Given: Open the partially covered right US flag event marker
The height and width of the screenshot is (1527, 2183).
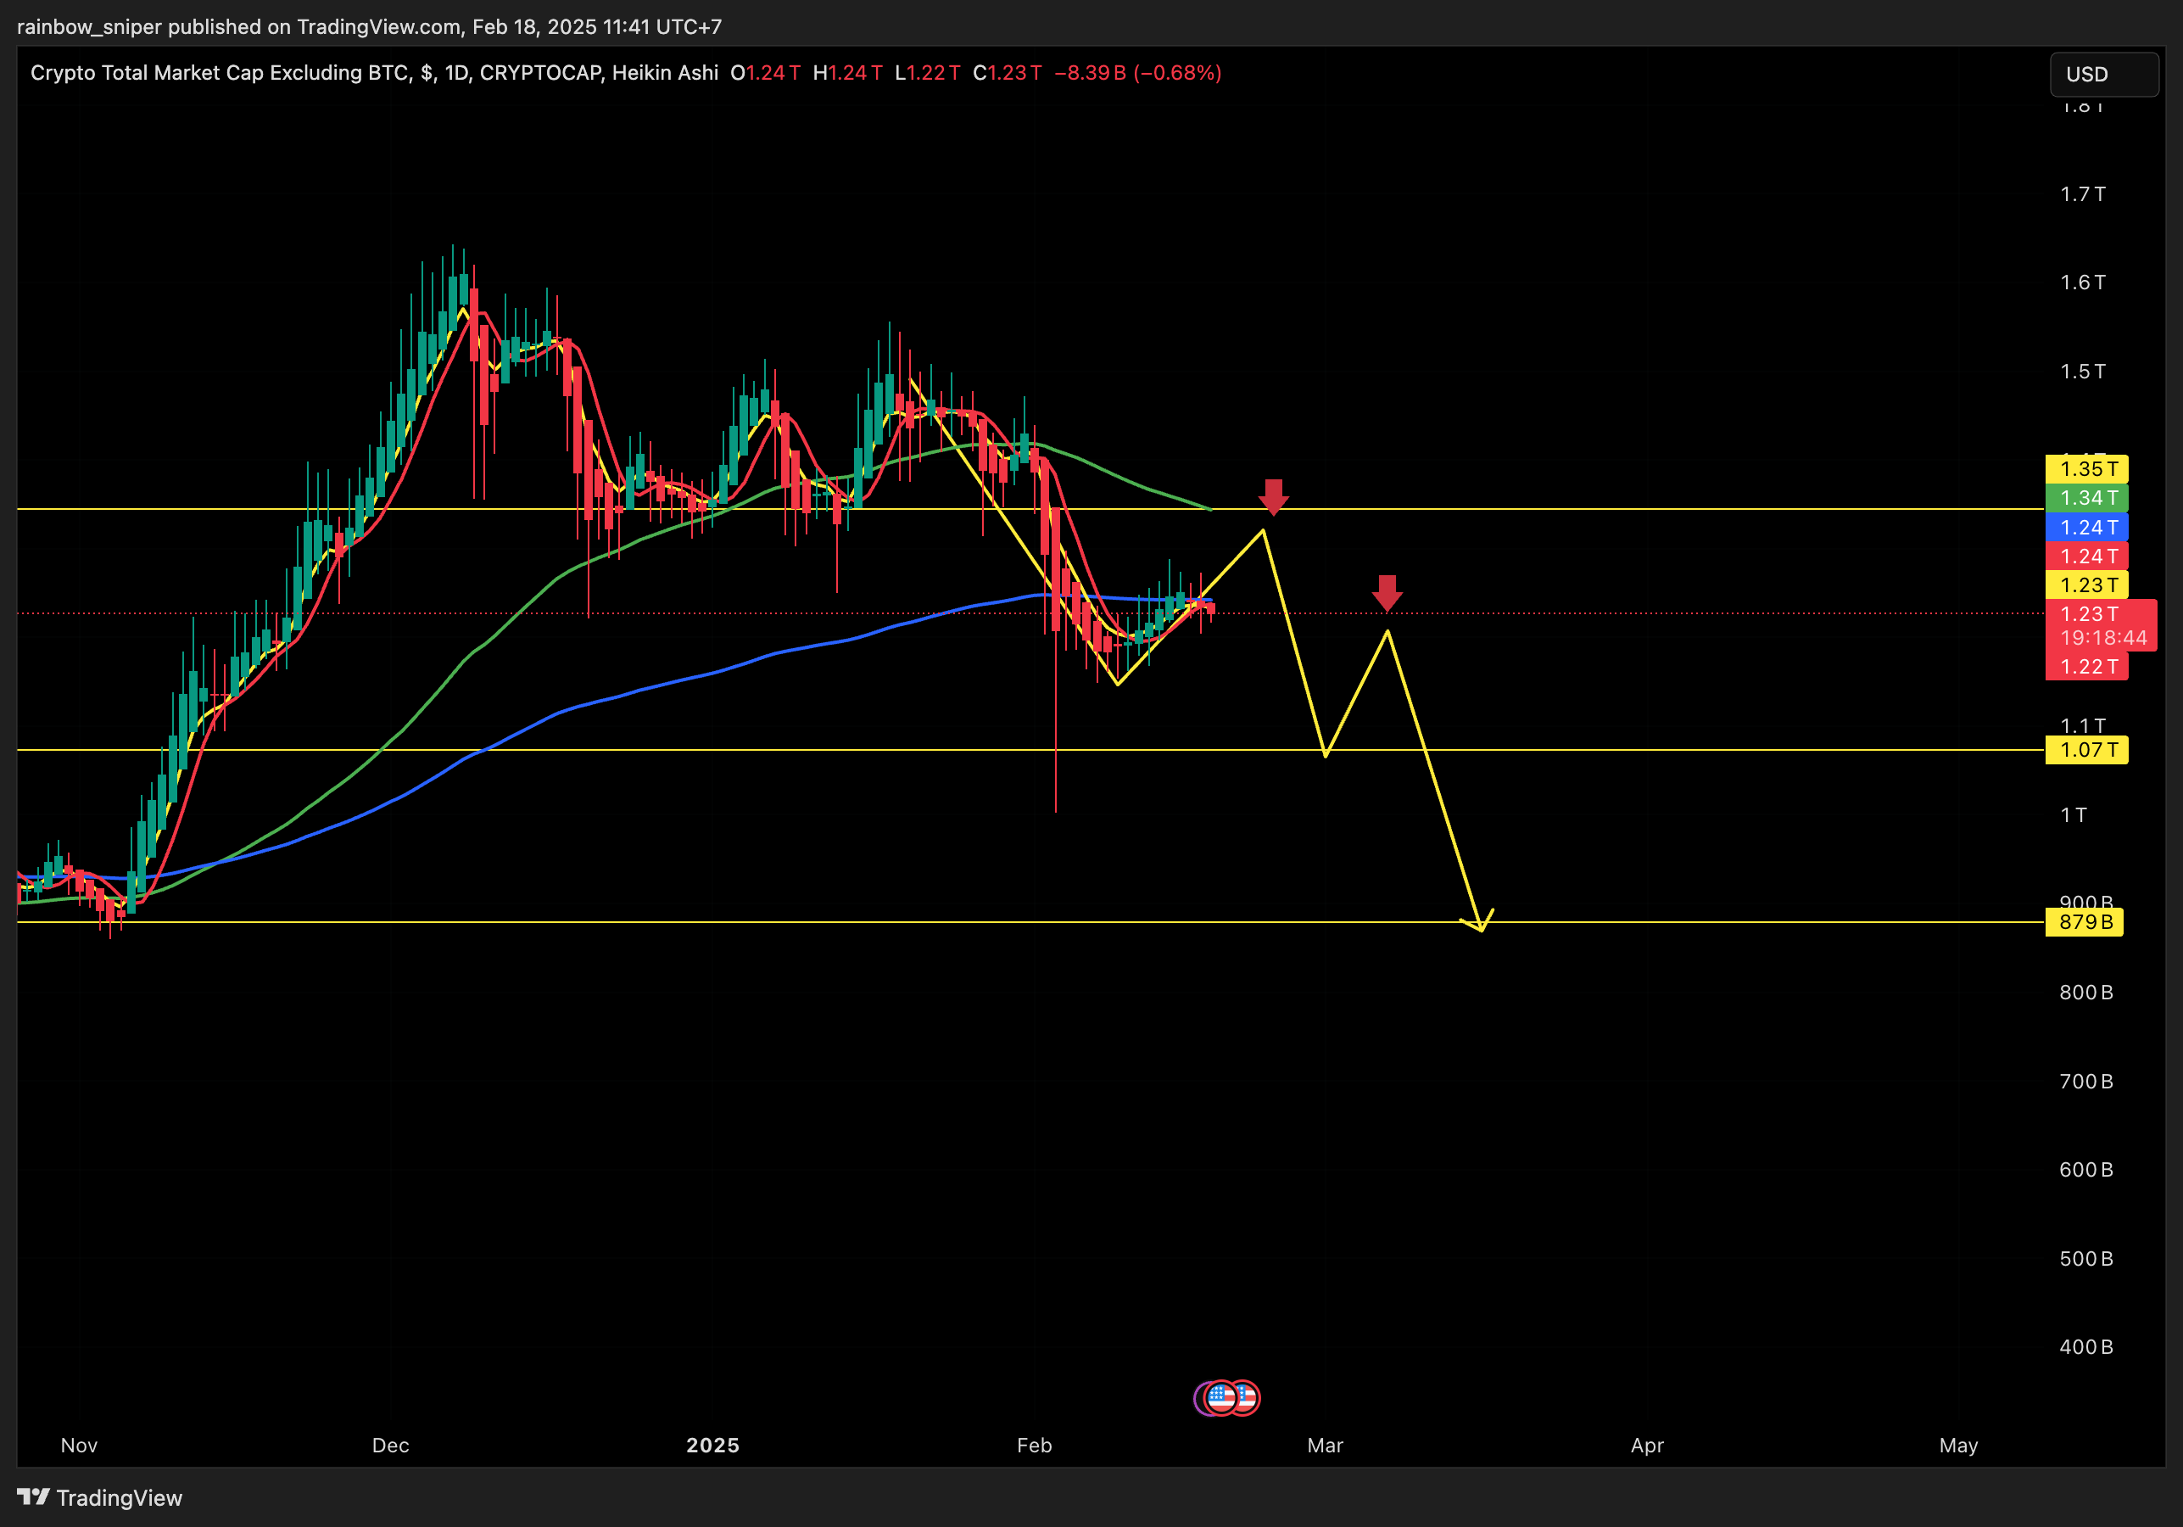Looking at the screenshot, I should [1248, 1398].
